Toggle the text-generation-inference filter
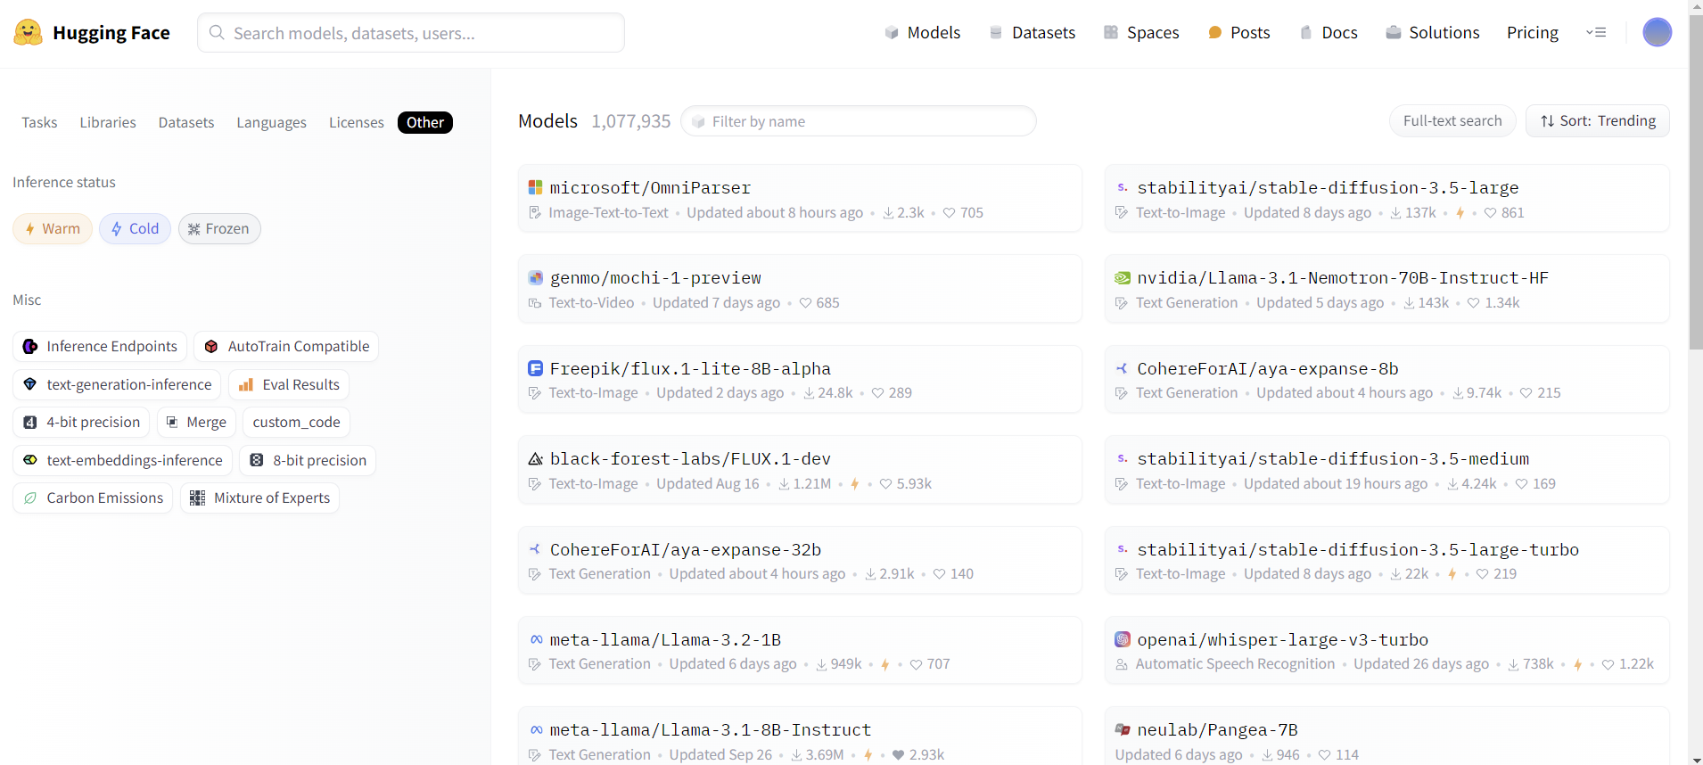The height and width of the screenshot is (765, 1703). (x=117, y=384)
